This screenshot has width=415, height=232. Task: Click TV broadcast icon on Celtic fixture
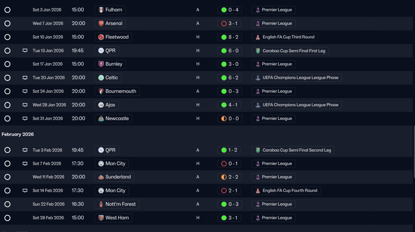(x=25, y=78)
